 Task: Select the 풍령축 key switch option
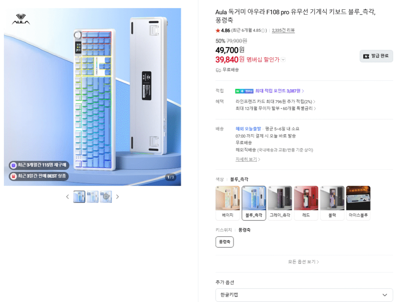coord(224,242)
